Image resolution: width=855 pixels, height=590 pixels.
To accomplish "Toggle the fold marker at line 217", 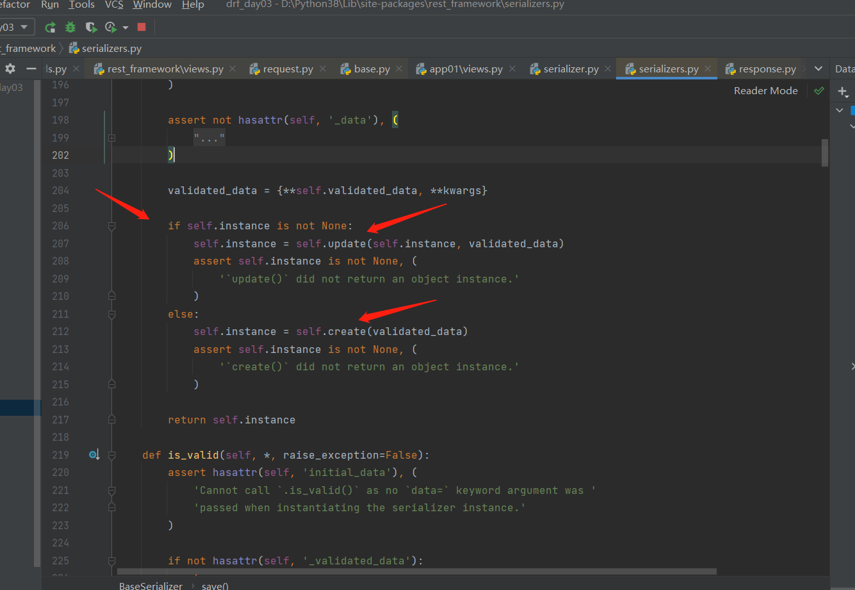I will [112, 420].
